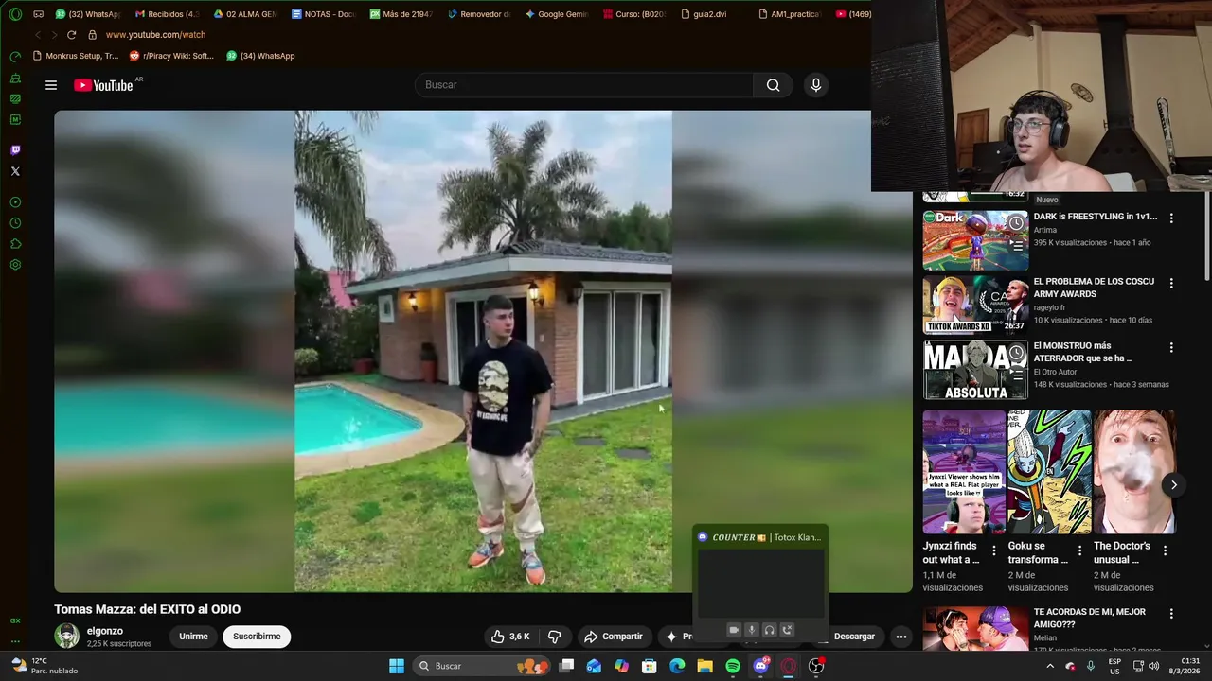1212x681 pixels.
Task: Play the EL PROBLEMA DE LOS COSCU ARMY AWARDS video
Action: coord(975,305)
